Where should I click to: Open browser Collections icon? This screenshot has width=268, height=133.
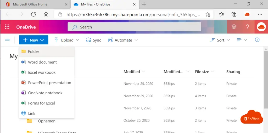tap(234, 14)
